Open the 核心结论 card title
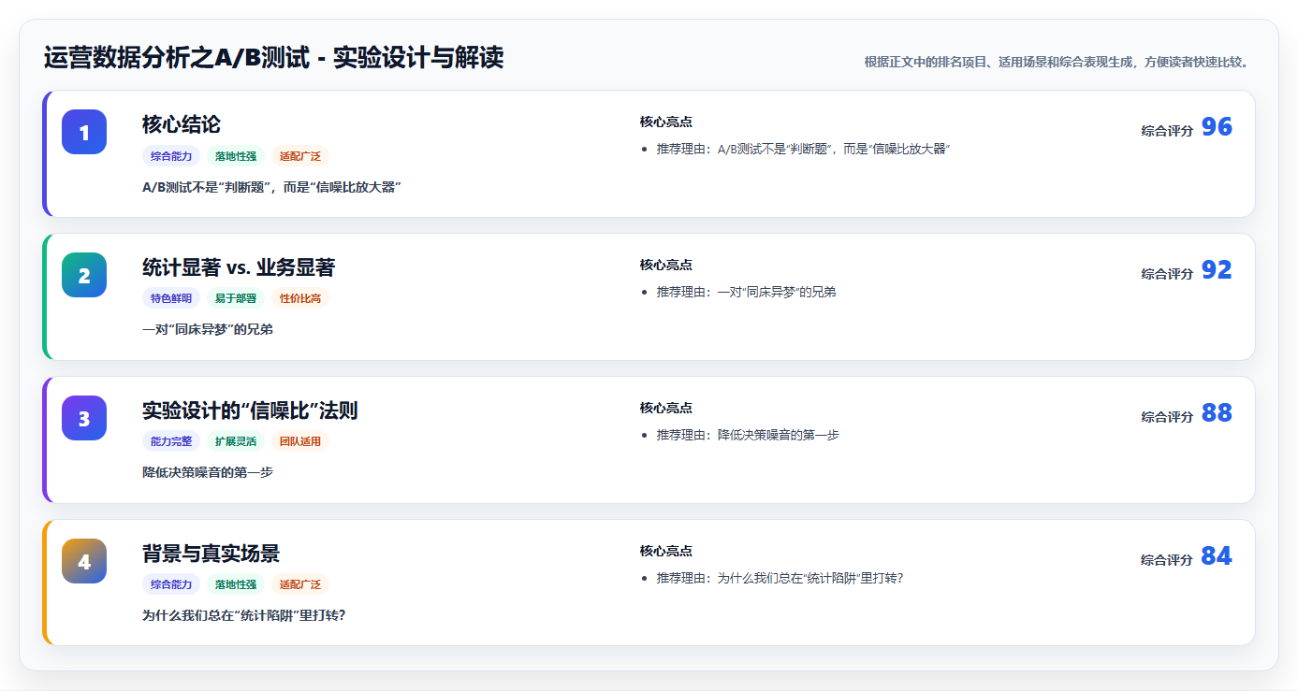 [x=182, y=124]
